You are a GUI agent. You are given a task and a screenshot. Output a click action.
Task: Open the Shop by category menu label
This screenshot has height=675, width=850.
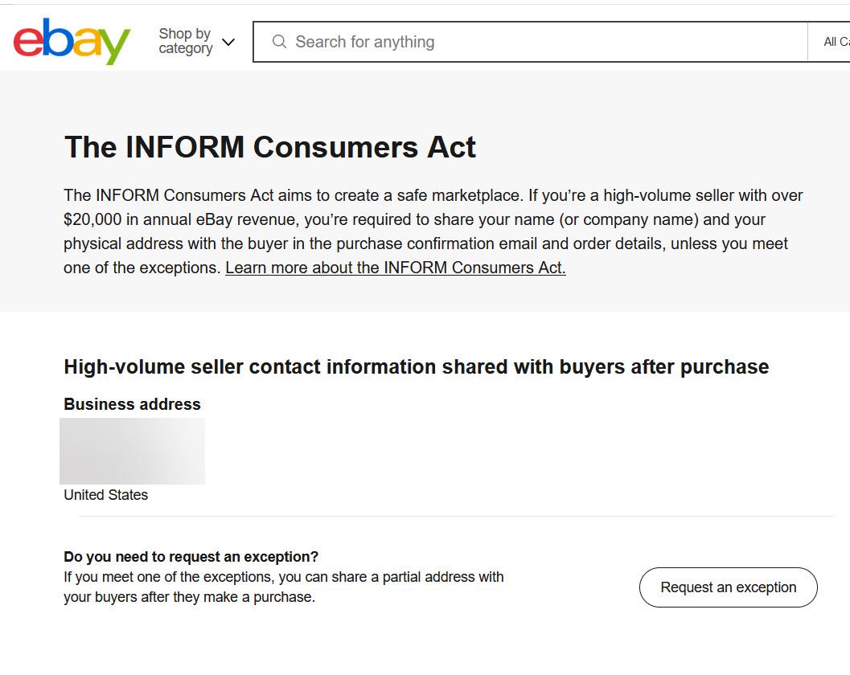(185, 41)
